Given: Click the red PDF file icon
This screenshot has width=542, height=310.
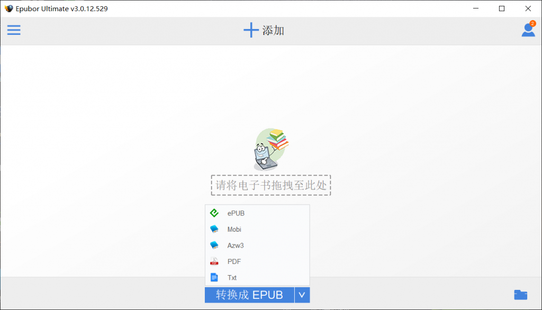Looking at the screenshot, I should pos(214,261).
